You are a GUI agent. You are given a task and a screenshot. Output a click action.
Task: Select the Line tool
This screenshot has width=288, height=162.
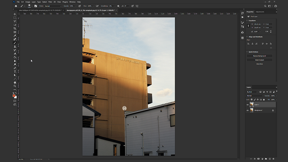click(15, 79)
